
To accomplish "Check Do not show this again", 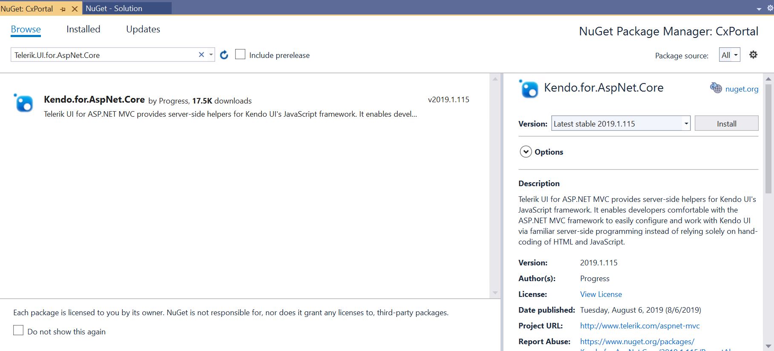I will coord(18,331).
